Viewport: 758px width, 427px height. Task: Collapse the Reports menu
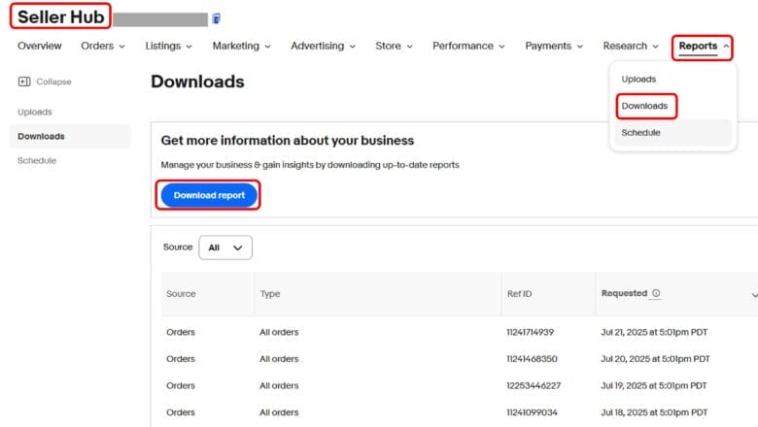(705, 46)
